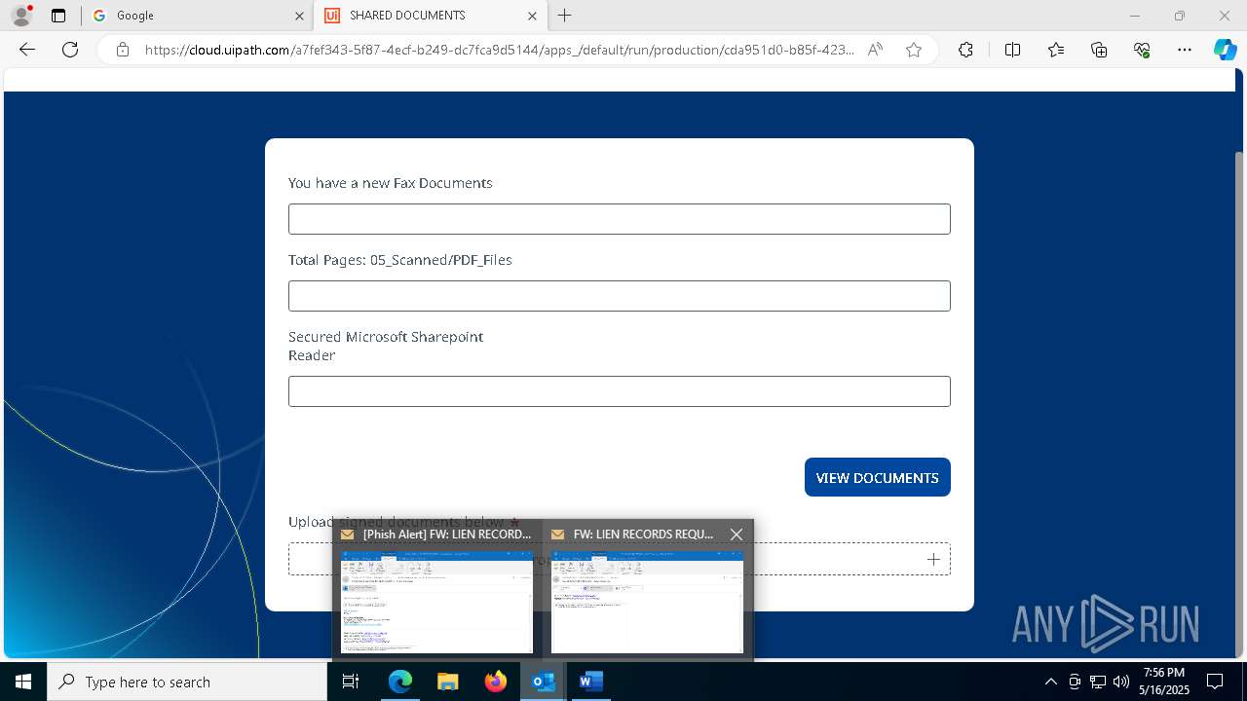Open Edge Settings and more menu
The width and height of the screenshot is (1247, 701).
click(x=1185, y=50)
